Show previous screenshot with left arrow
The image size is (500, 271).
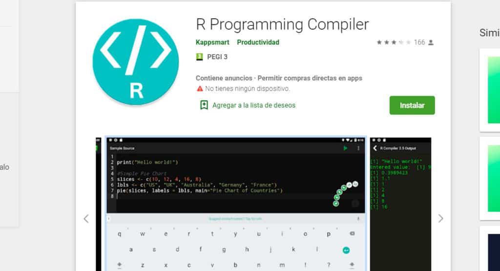[x=86, y=219]
